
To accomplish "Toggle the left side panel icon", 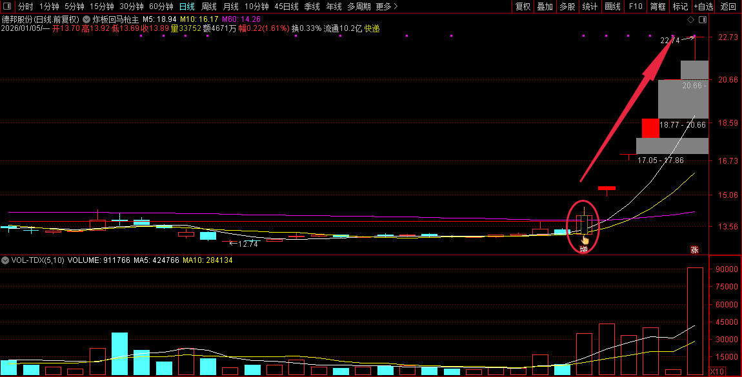I will [x=8, y=6].
